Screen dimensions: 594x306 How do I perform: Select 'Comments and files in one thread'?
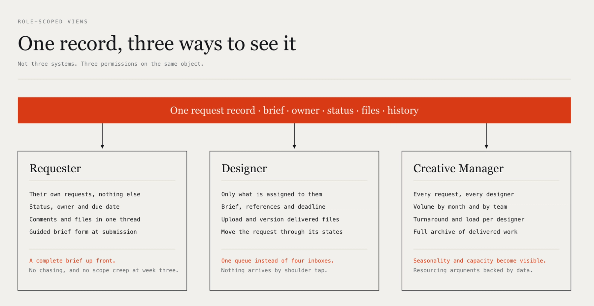pyautogui.click(x=85, y=219)
